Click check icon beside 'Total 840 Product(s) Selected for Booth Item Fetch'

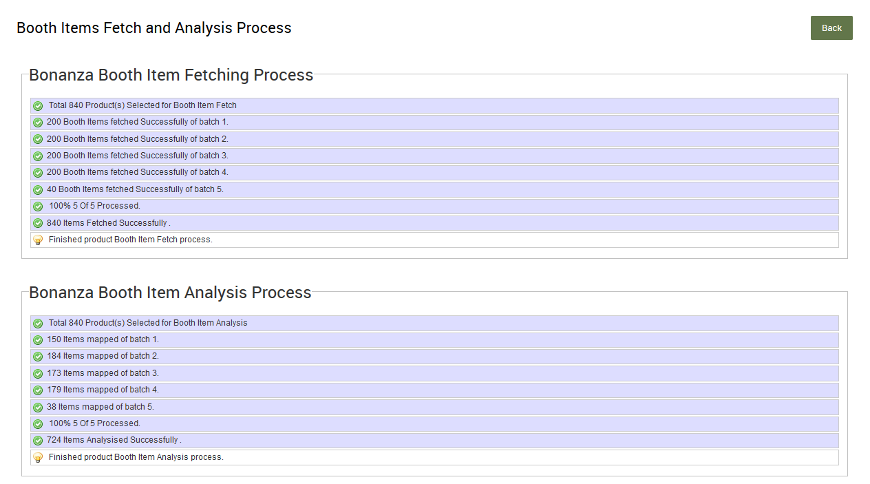pyautogui.click(x=38, y=106)
